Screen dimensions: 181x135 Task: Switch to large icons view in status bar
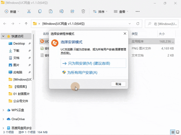[178, 132]
